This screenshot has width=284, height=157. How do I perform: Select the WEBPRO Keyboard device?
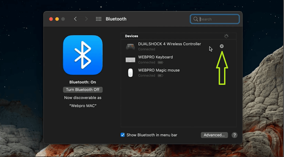tap(179, 60)
